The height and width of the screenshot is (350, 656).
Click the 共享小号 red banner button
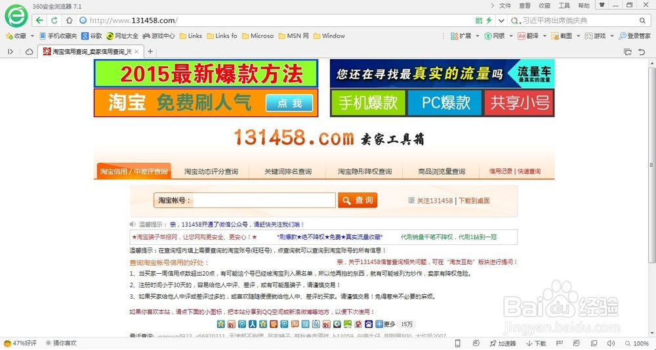point(519,102)
